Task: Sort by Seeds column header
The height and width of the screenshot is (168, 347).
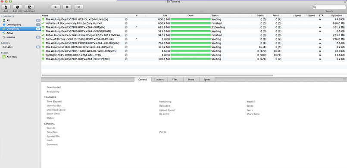Action: click(259, 16)
